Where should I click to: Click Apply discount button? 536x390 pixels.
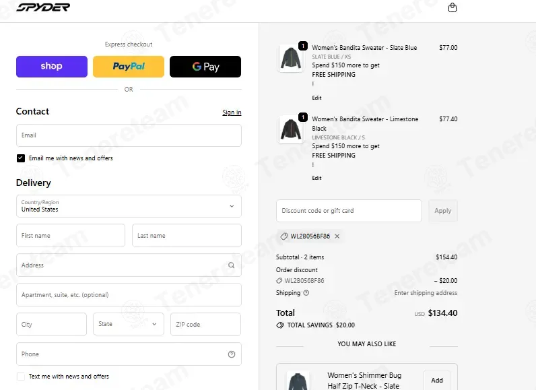442,211
